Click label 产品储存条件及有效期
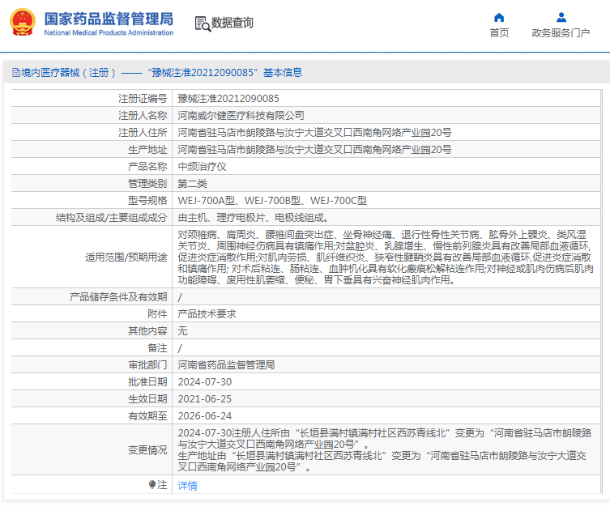Screen dimensions: 610x515 pos(118,297)
